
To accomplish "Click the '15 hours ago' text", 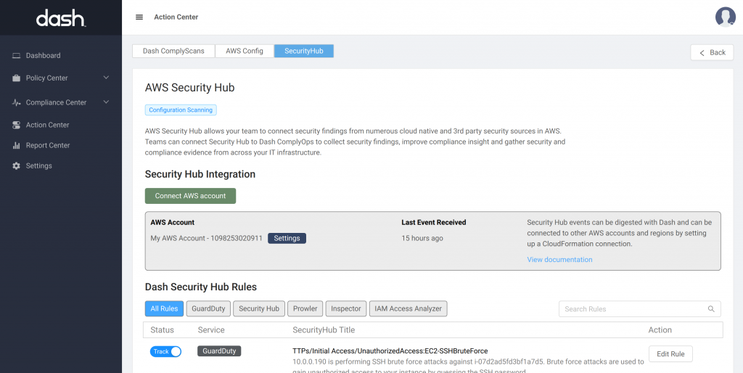I will (x=422, y=238).
